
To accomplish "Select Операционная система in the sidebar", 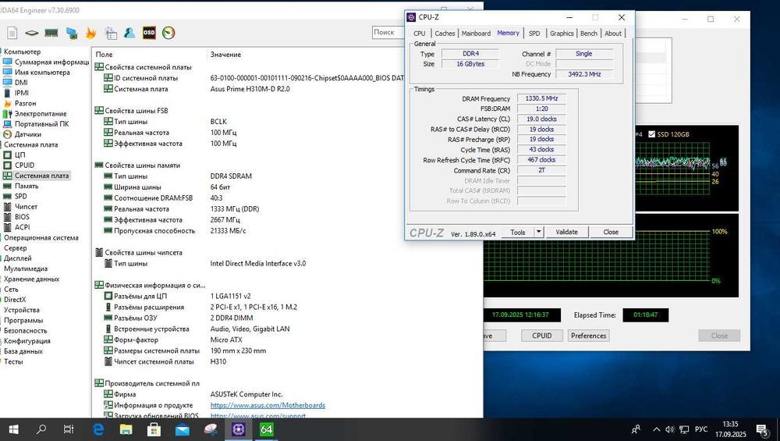I will [x=41, y=238].
